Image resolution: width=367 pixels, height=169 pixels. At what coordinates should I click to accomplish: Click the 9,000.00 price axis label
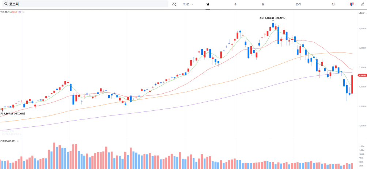[363, 29]
